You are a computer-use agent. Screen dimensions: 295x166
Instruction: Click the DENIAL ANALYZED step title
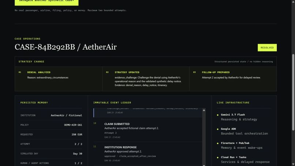(39, 72)
